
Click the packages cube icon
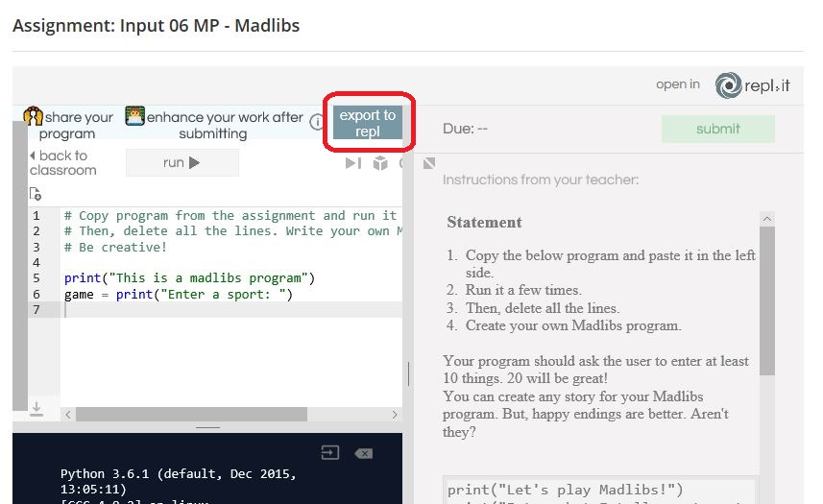click(380, 163)
